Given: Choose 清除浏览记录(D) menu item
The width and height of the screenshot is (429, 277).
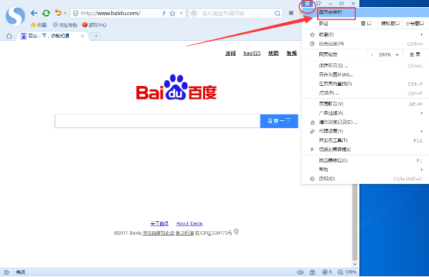Looking at the screenshot, I should tap(365, 122).
